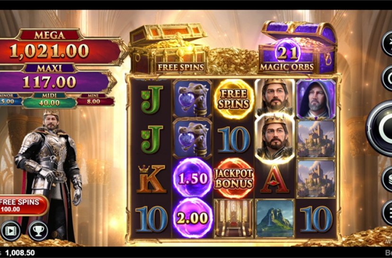The image size is (392, 258).
Task: Click the gold Free Spins chest
Action: [169, 49]
